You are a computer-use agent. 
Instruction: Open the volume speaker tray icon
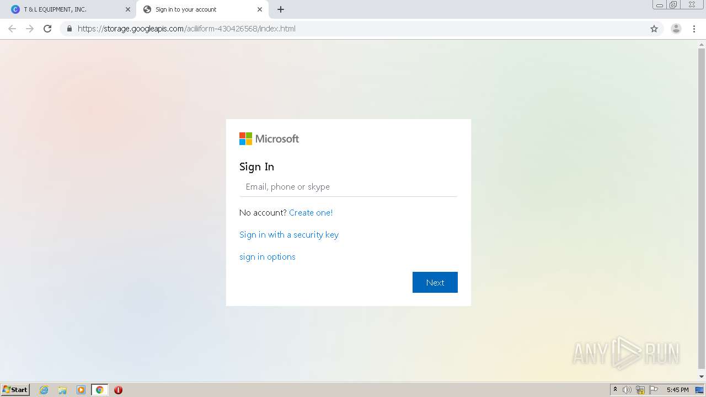[x=627, y=390]
